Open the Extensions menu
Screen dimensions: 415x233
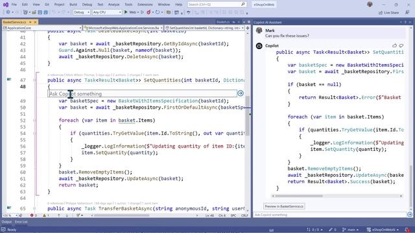[x=145, y=5]
